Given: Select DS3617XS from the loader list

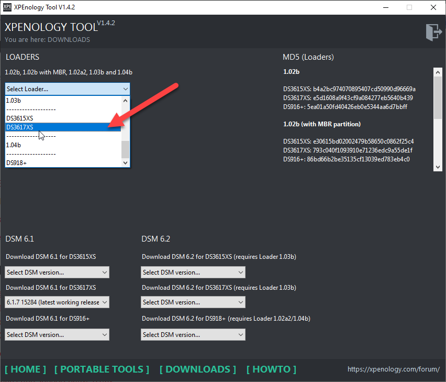Looking at the screenshot, I should coord(63,127).
